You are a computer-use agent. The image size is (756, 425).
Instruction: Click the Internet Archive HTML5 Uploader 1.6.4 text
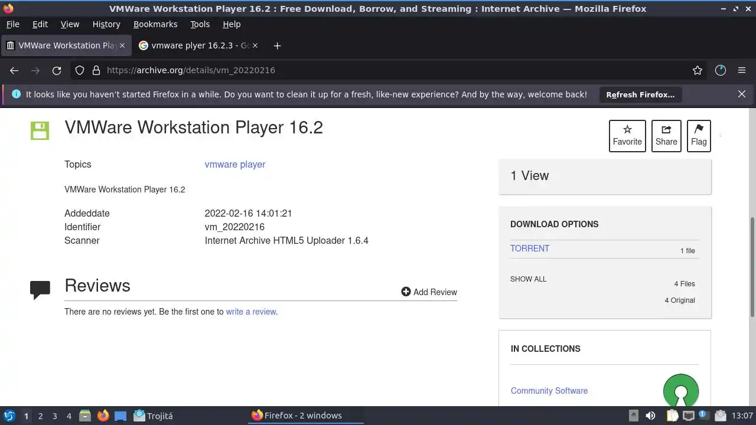coord(286,241)
